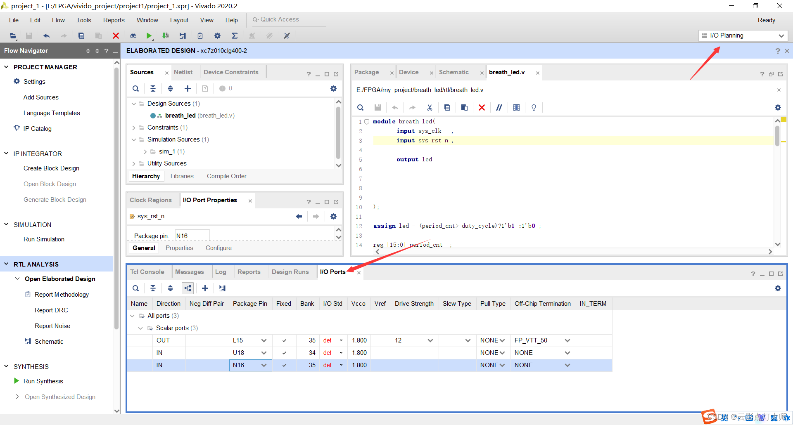Switch to the Design Runs tab
Screen dimensions: 793x425
[x=290, y=272]
